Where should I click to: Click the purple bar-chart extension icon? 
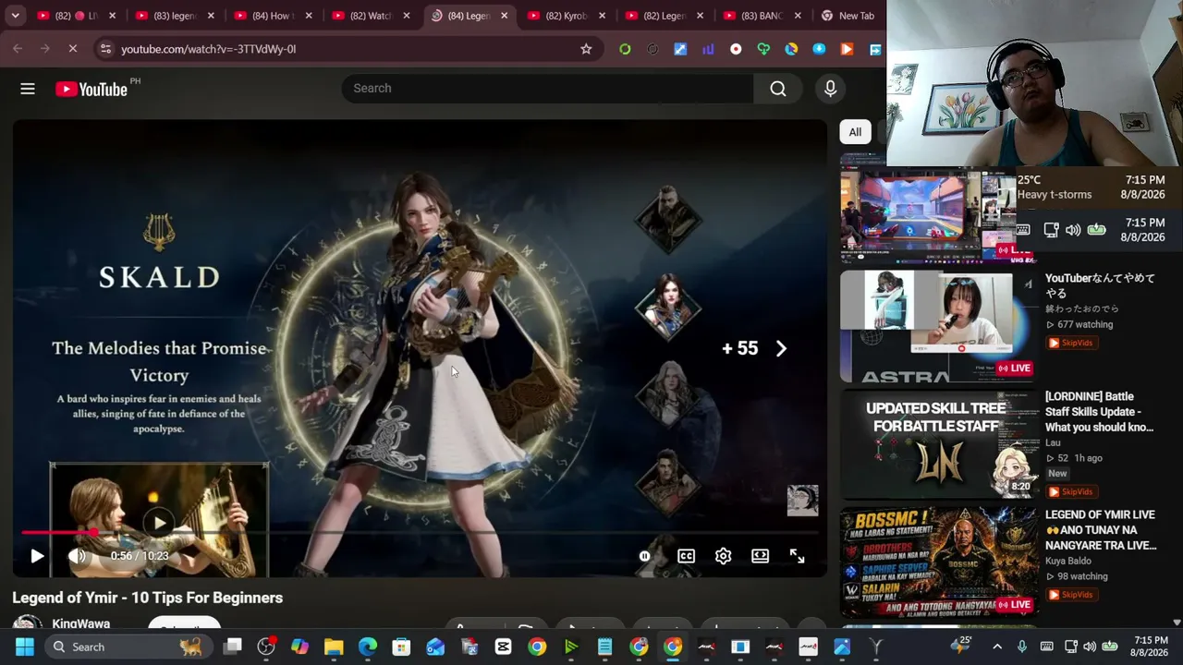708,49
